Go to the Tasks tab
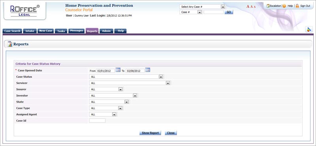 click(x=61, y=31)
